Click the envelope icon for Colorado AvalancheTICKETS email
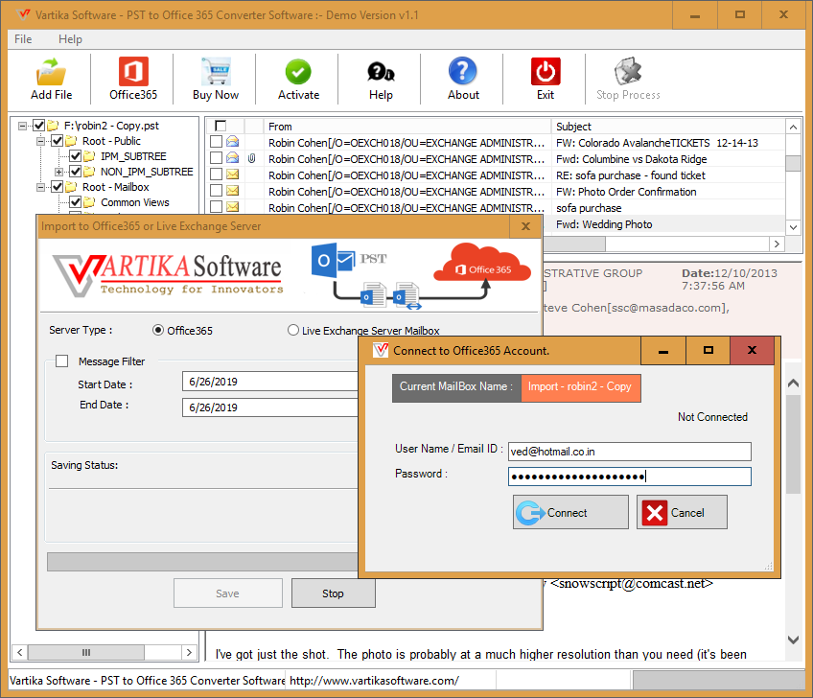 233,142
